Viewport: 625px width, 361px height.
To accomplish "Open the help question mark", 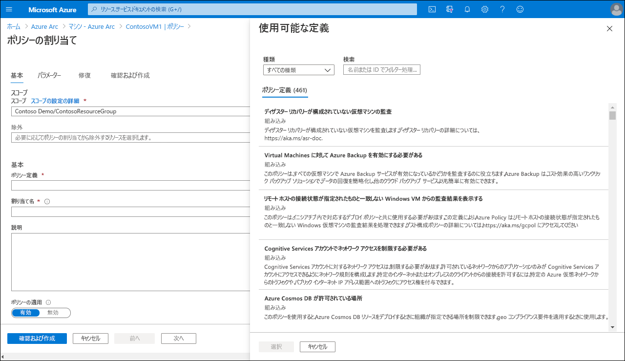I will 502,9.
